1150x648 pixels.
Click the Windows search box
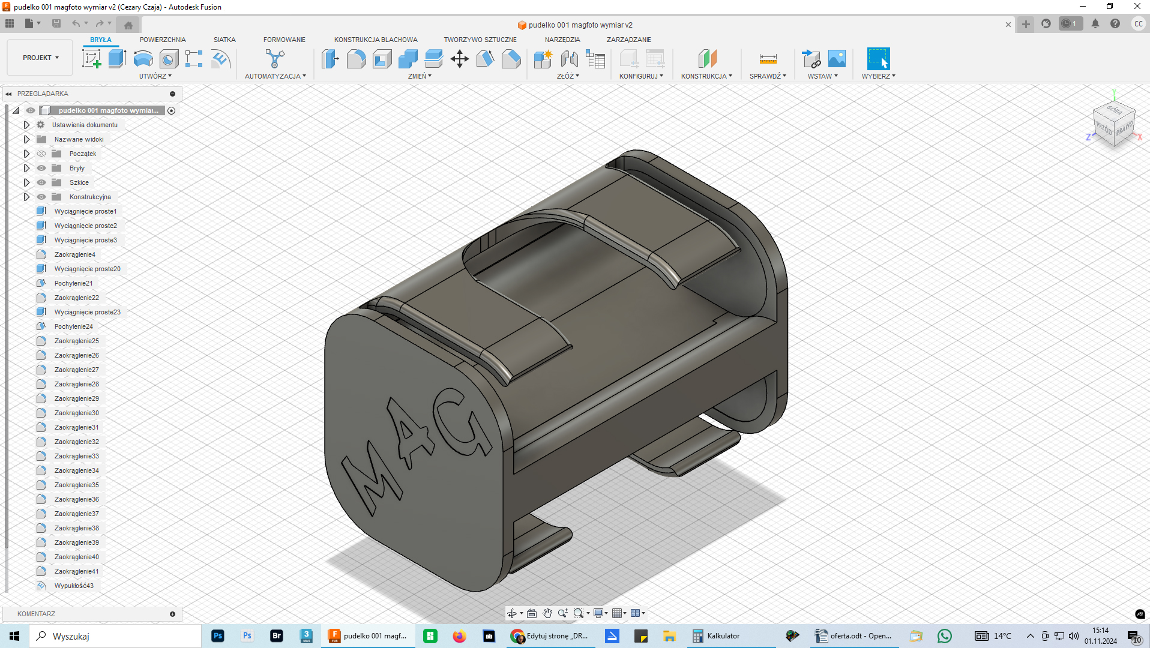(115, 636)
